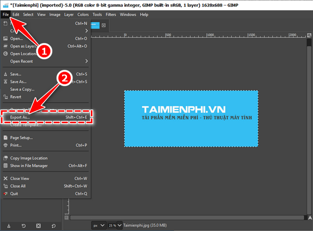
Task: Toggle the Quick Mask button at canvas corner
Action: 67,218
